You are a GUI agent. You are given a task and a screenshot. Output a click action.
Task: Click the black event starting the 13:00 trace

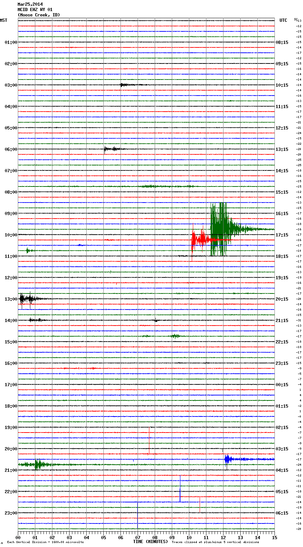coord(30,299)
